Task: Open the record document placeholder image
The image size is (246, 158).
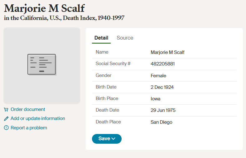Action: pyautogui.click(x=42, y=66)
